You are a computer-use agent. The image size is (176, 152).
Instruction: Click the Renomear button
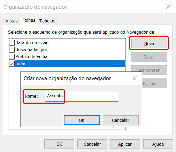[x=149, y=70]
